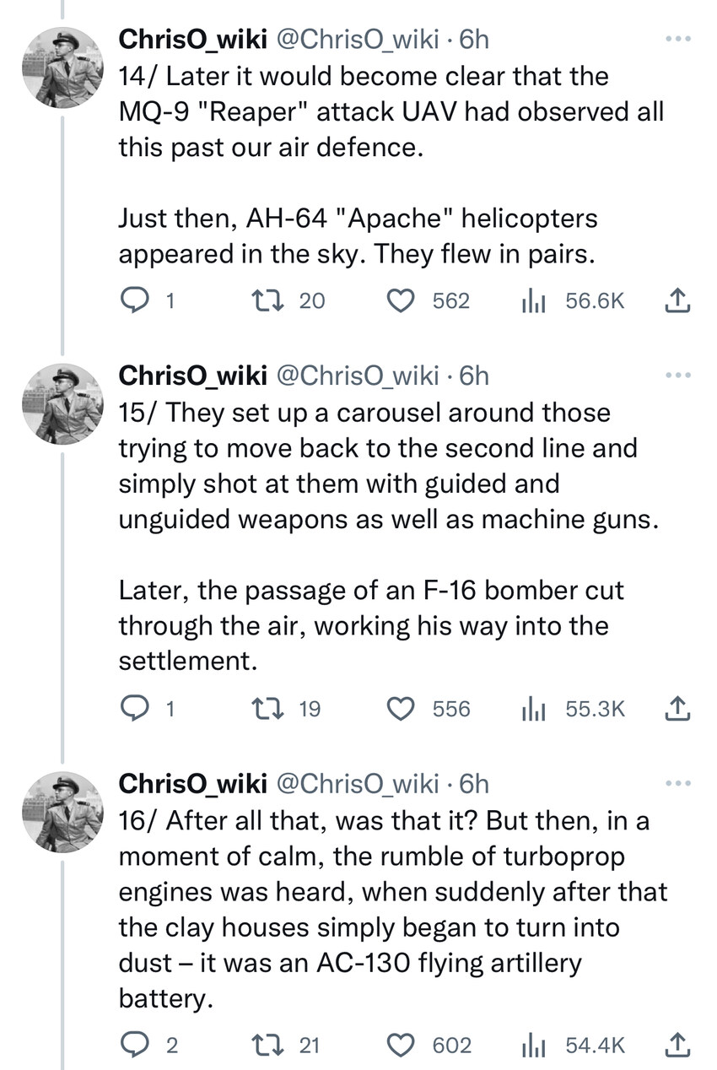This screenshot has width=717, height=1070.
Task: Like the tweet with 556 likes
Action: coord(401,709)
